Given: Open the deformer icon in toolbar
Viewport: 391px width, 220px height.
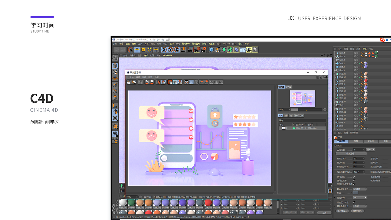Looking at the screenshot, I should click(x=236, y=50).
